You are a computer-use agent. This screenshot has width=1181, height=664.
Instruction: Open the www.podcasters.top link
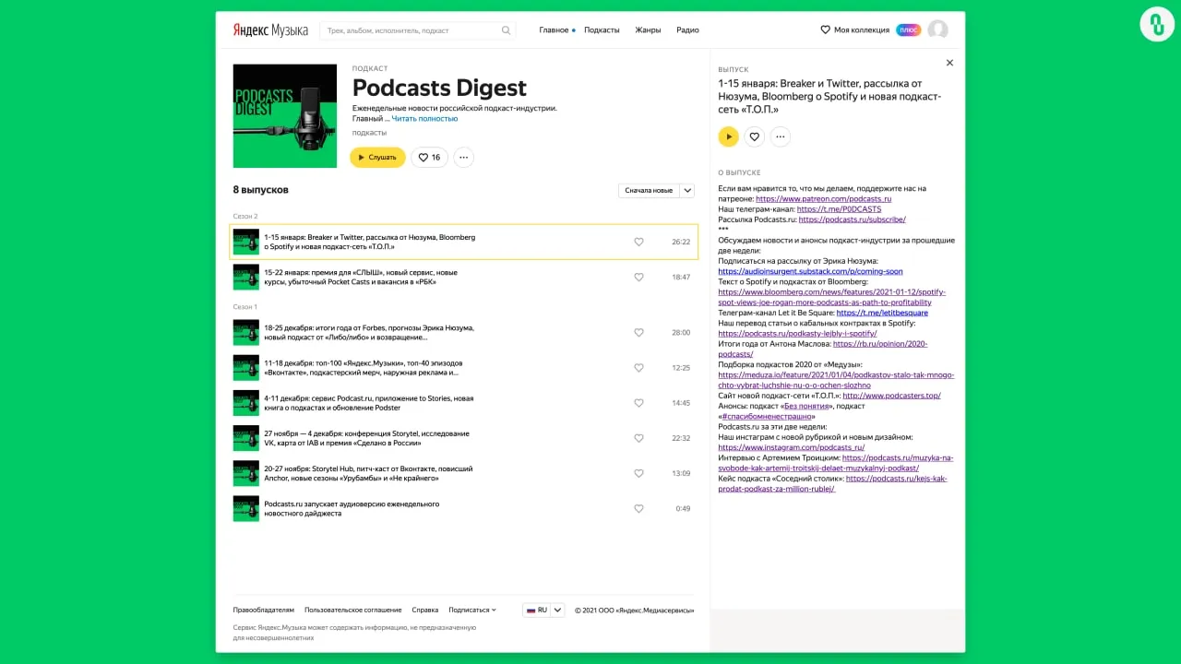pos(891,396)
